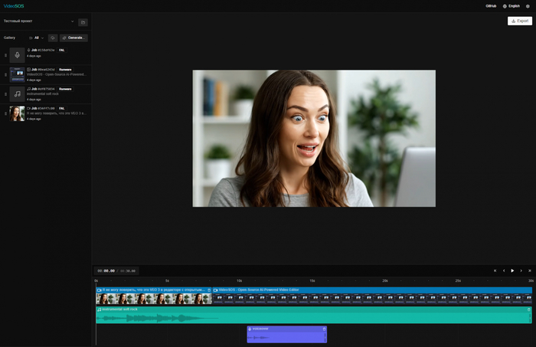Open the English language selector
Image resolution: width=536 pixels, height=347 pixels.
(x=510, y=6)
